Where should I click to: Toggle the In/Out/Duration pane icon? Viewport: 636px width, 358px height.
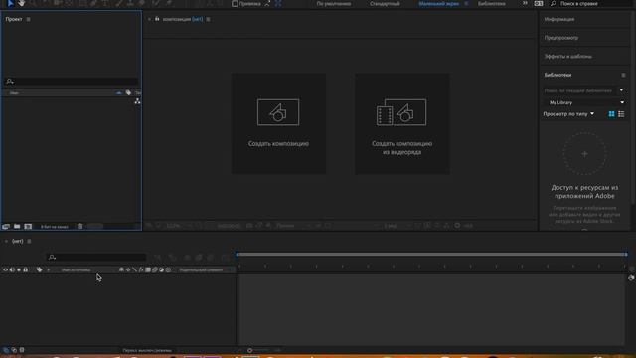point(22,350)
